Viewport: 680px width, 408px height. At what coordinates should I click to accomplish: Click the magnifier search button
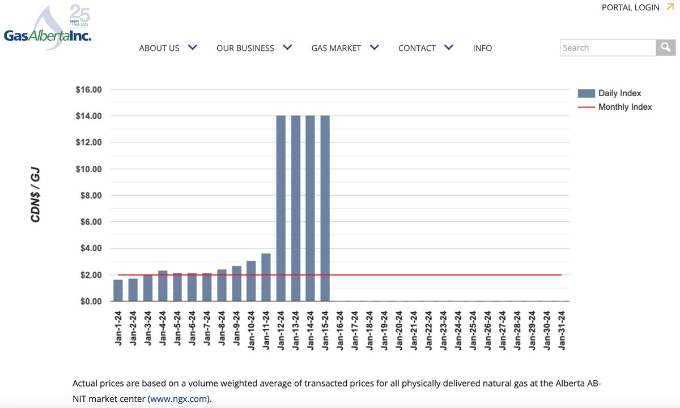[666, 48]
